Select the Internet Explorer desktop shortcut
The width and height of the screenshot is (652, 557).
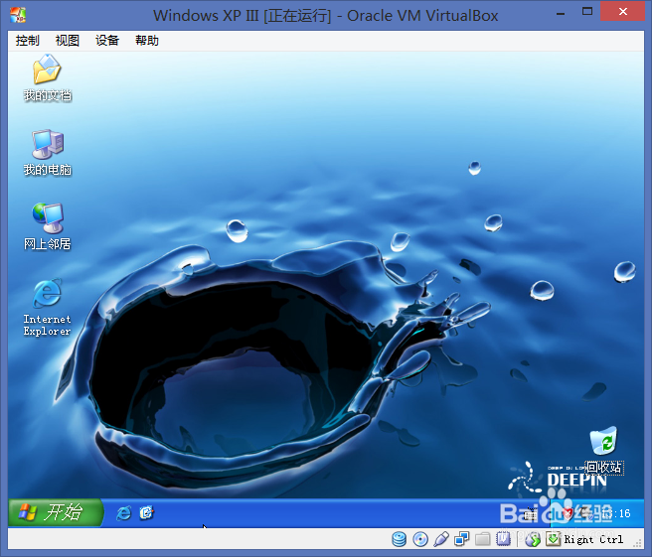47,308
